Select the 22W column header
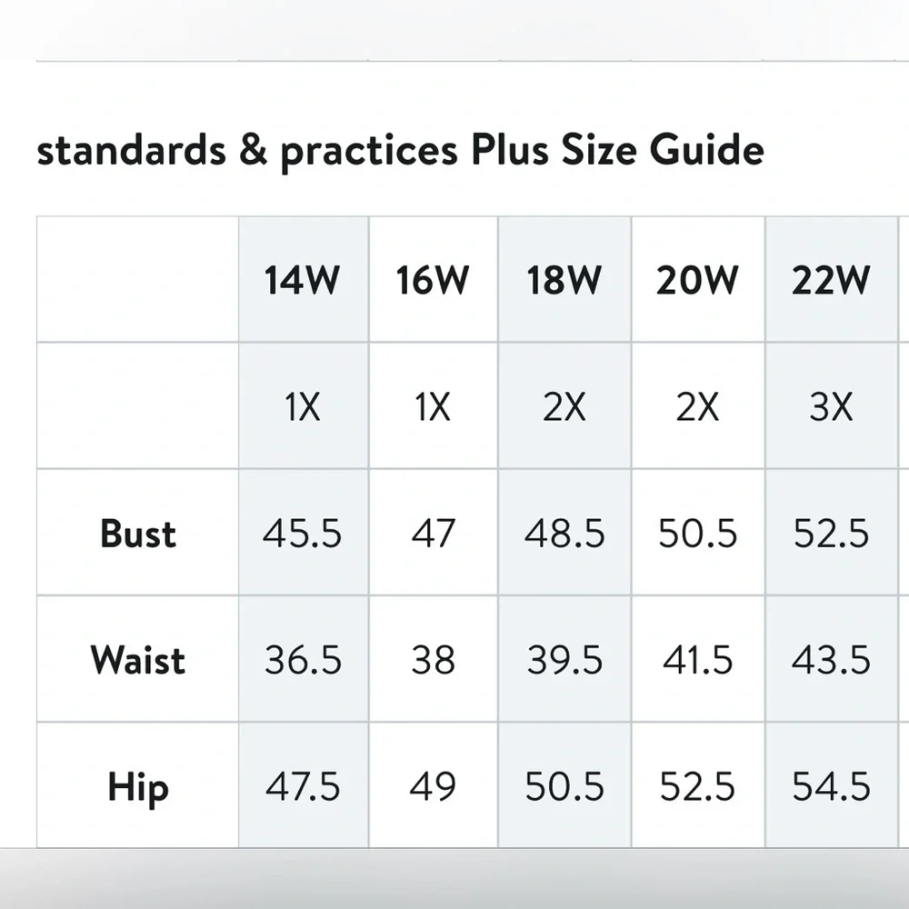 [x=831, y=281]
